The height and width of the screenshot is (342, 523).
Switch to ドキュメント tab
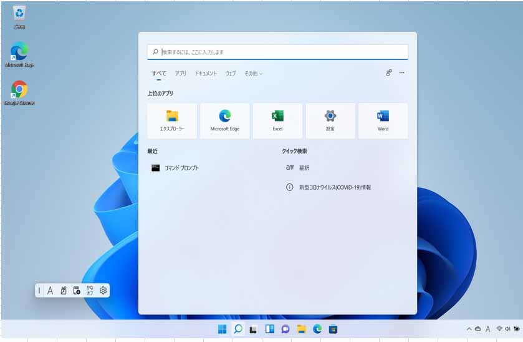click(206, 74)
